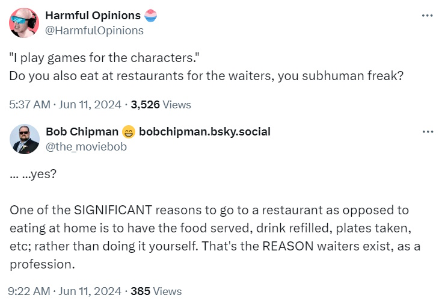Viewport: 439px width, 301px height.
Task: Open the 9:22 AM timestamp link
Action: (x=29, y=291)
